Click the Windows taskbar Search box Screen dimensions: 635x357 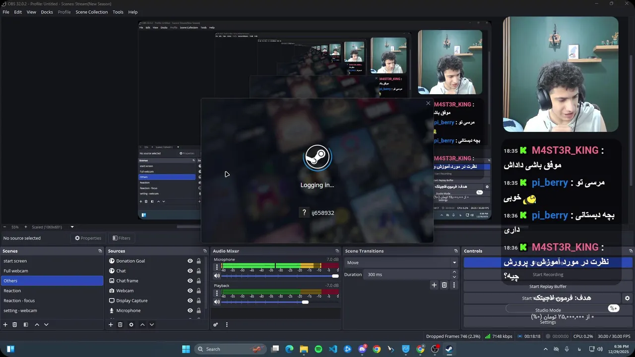click(230, 349)
